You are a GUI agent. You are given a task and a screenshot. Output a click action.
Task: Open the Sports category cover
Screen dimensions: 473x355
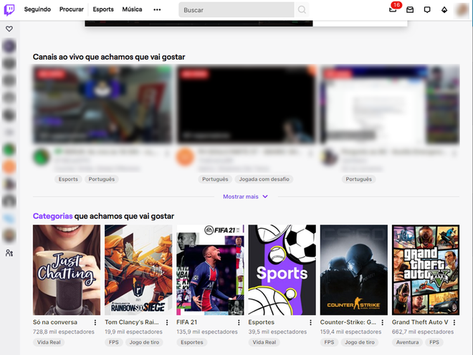282,270
